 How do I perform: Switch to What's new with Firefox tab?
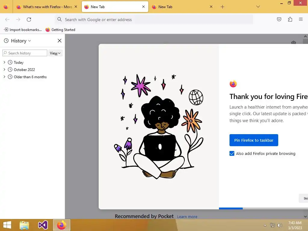click(x=47, y=7)
